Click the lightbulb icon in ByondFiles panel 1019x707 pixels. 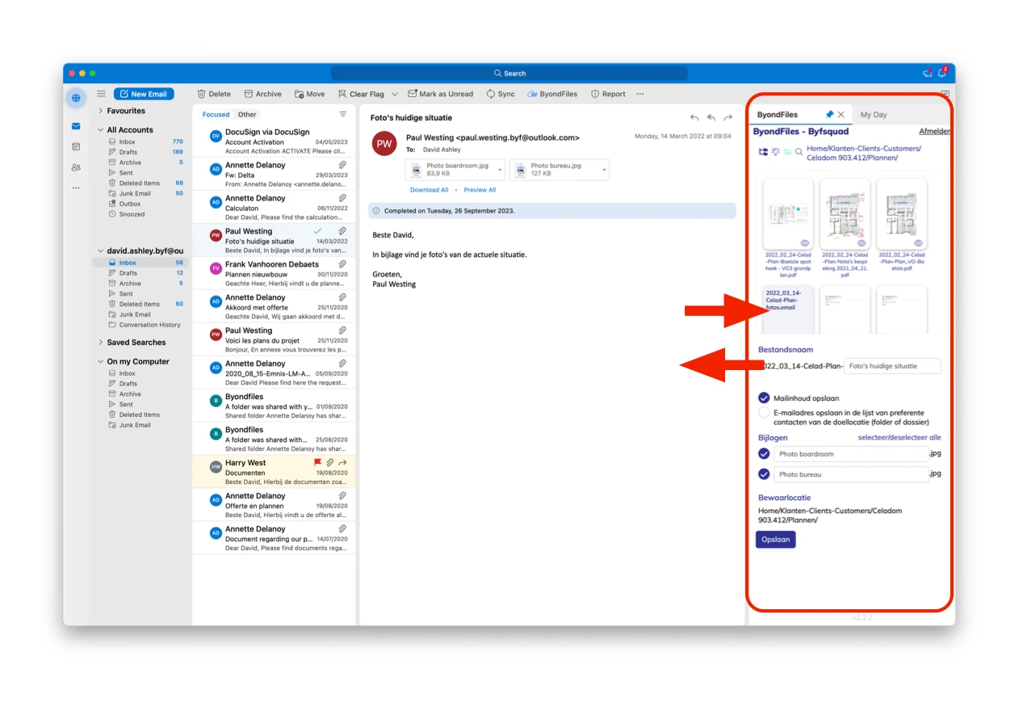pyautogui.click(x=775, y=152)
